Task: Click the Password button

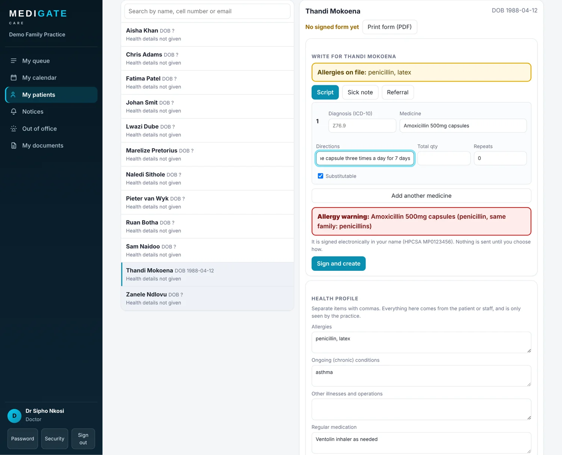Action: pyautogui.click(x=22, y=438)
